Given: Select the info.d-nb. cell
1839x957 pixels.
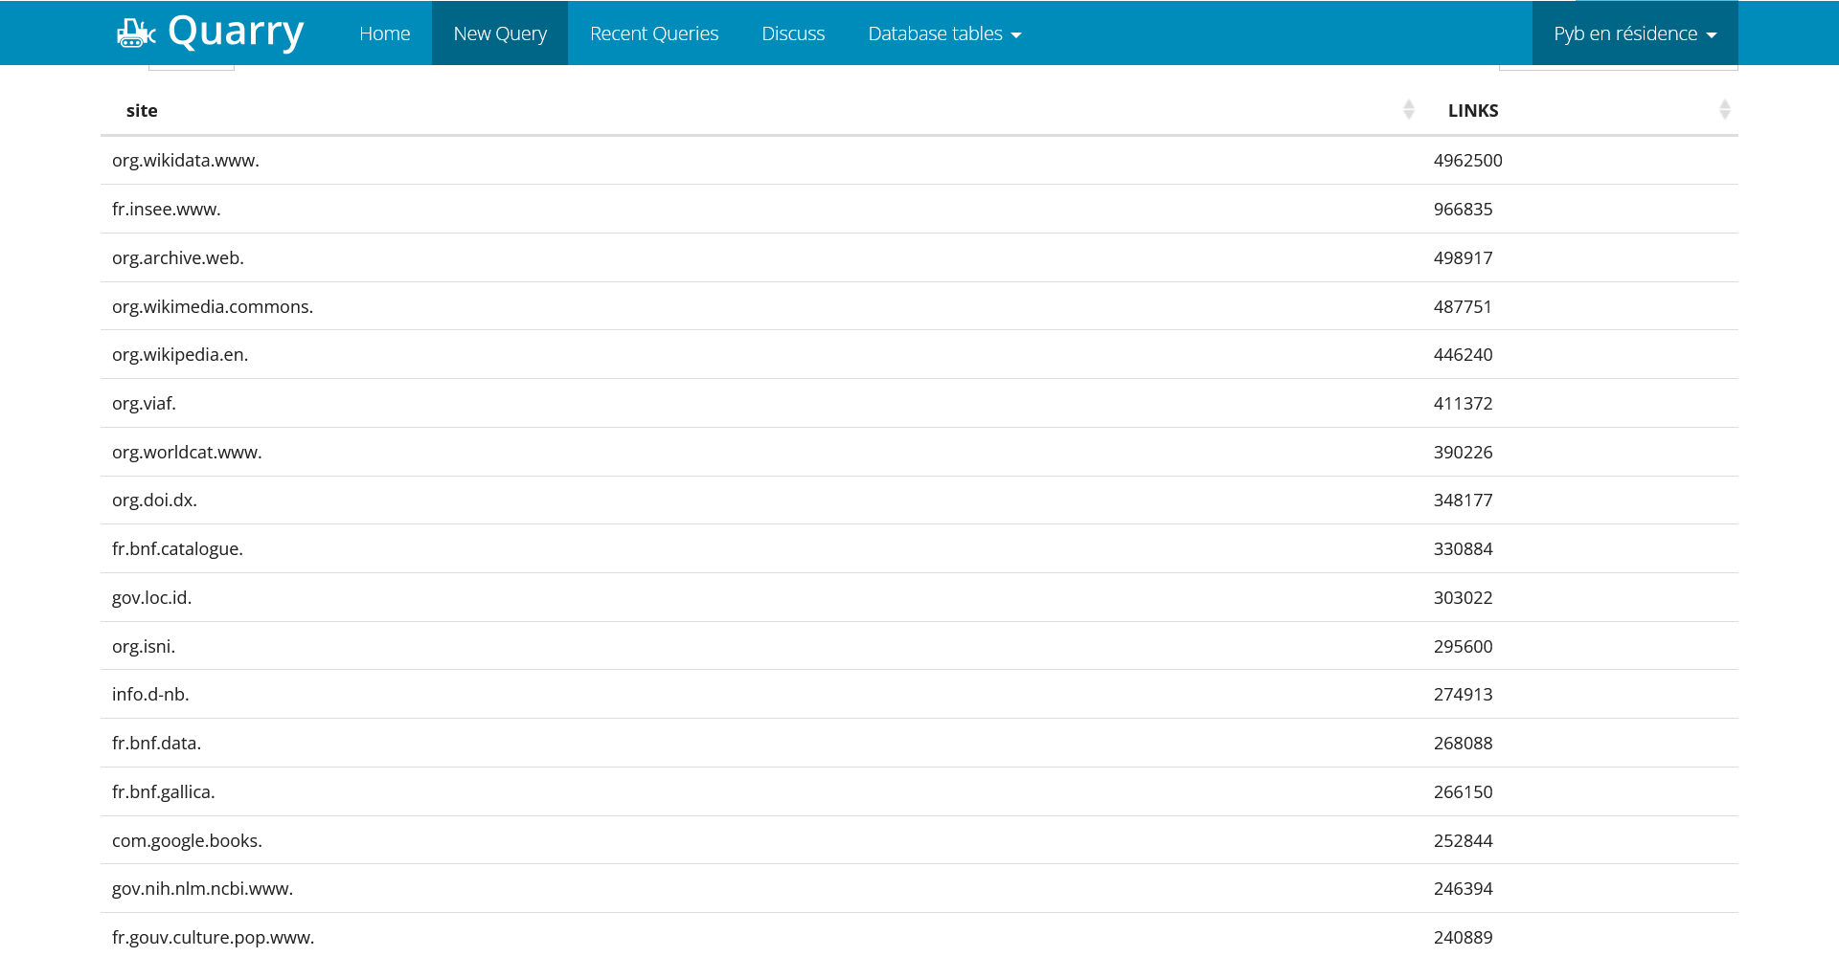Looking at the screenshot, I should [x=761, y=695].
